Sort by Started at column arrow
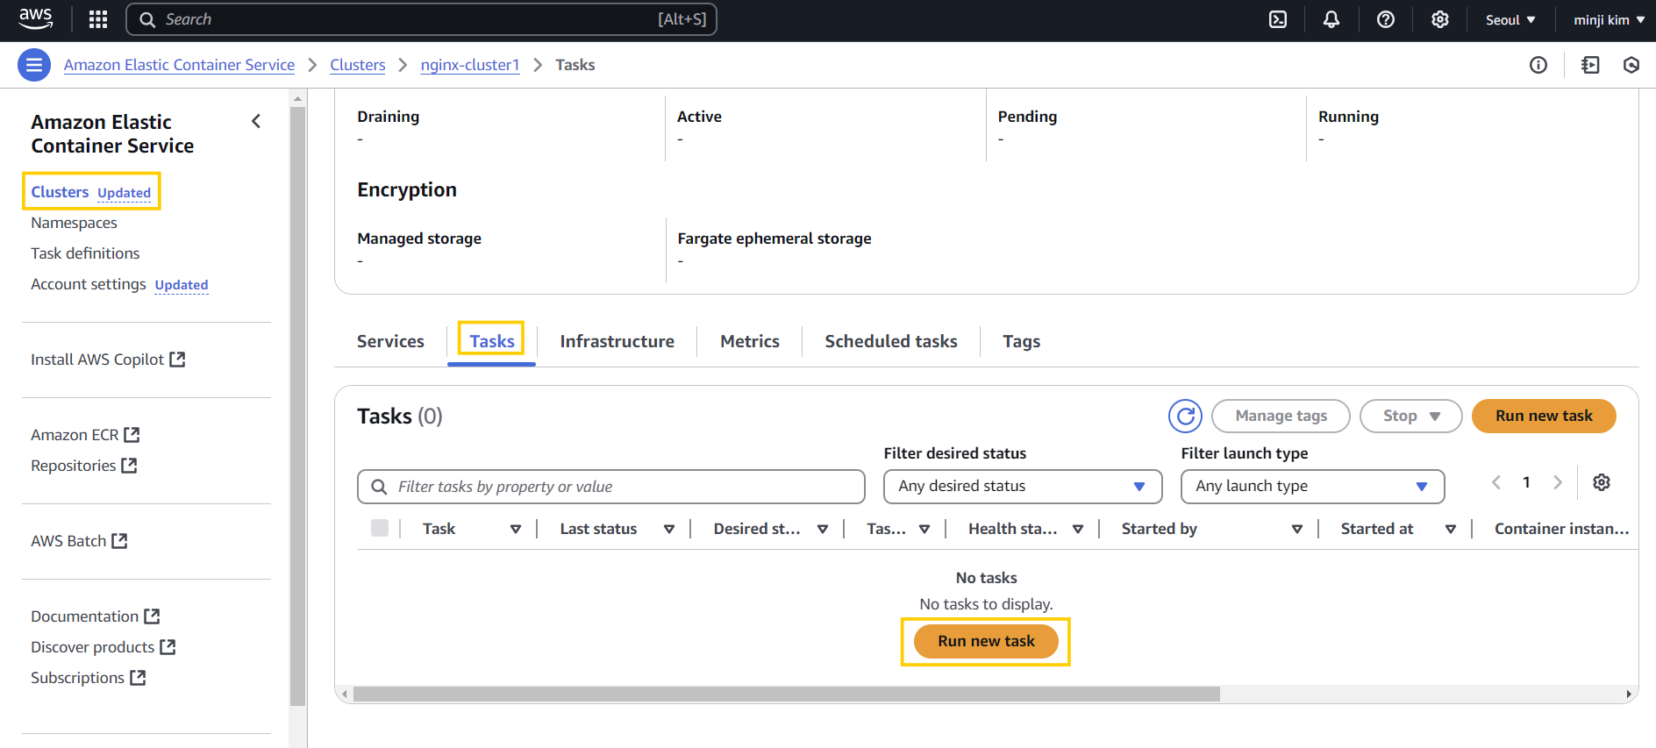Viewport: 1656px width, 748px height. click(1451, 529)
